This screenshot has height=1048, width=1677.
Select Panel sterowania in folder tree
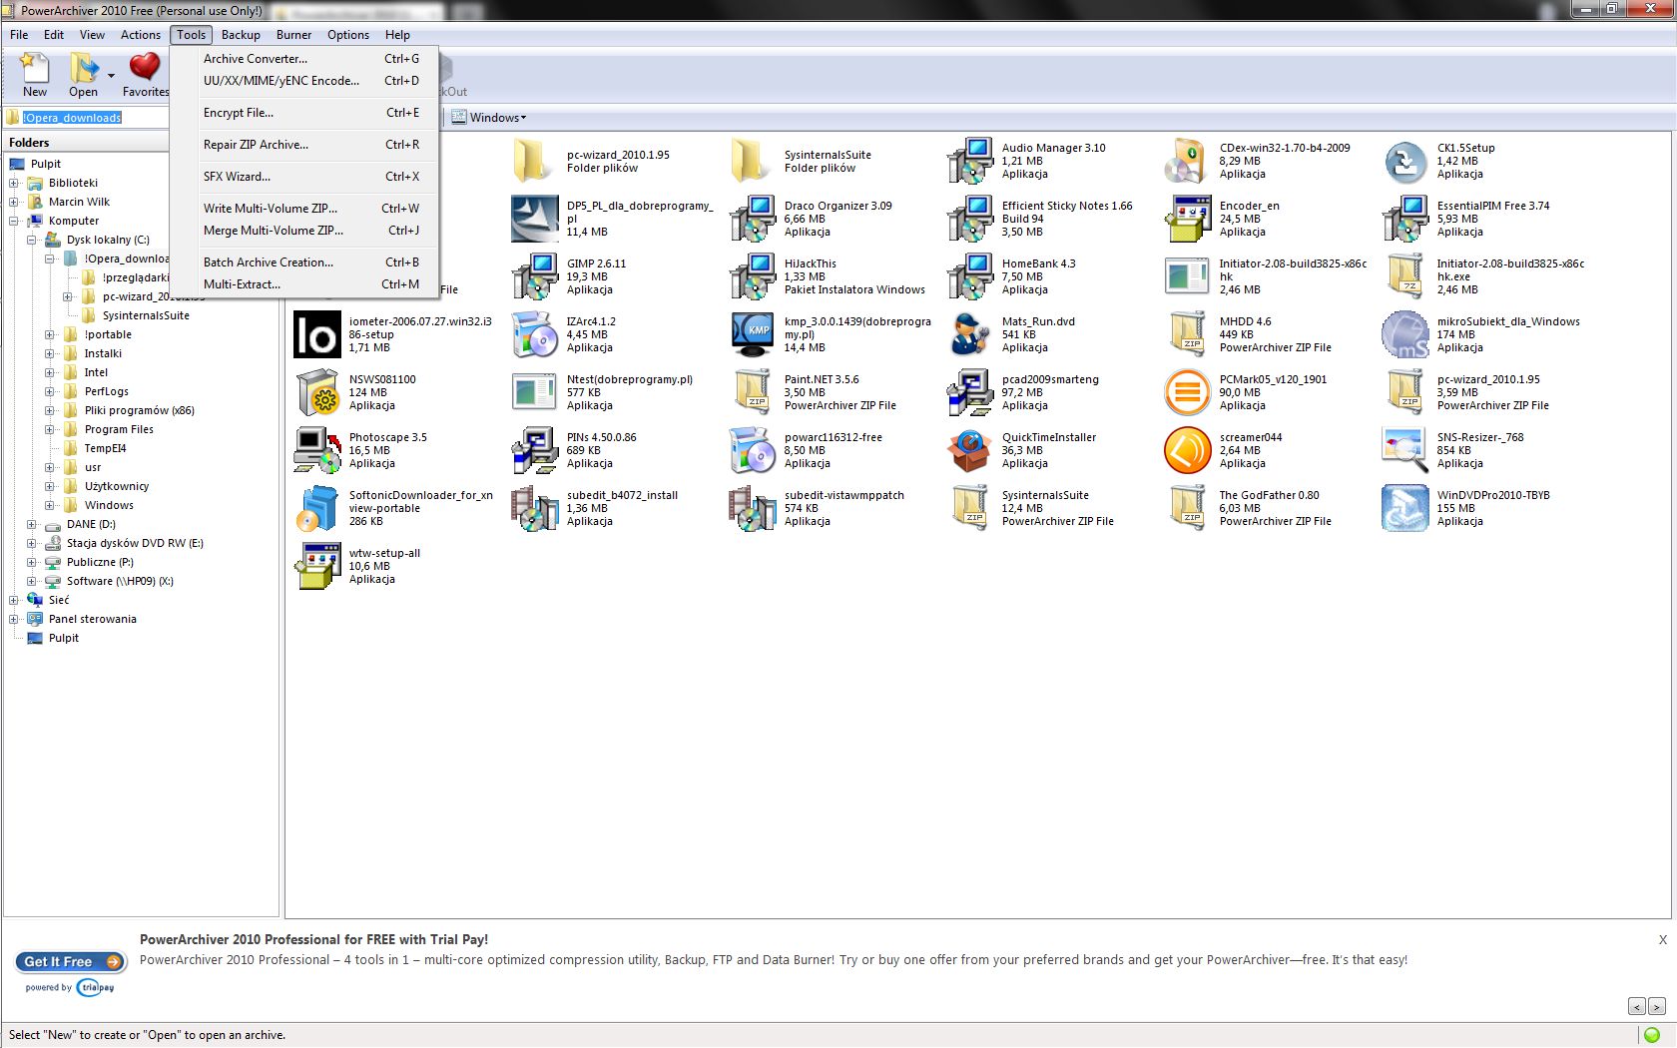tap(93, 619)
